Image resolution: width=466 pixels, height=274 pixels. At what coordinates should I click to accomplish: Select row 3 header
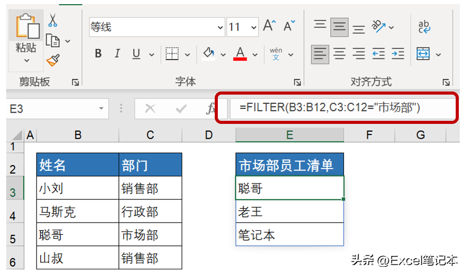click(15, 189)
